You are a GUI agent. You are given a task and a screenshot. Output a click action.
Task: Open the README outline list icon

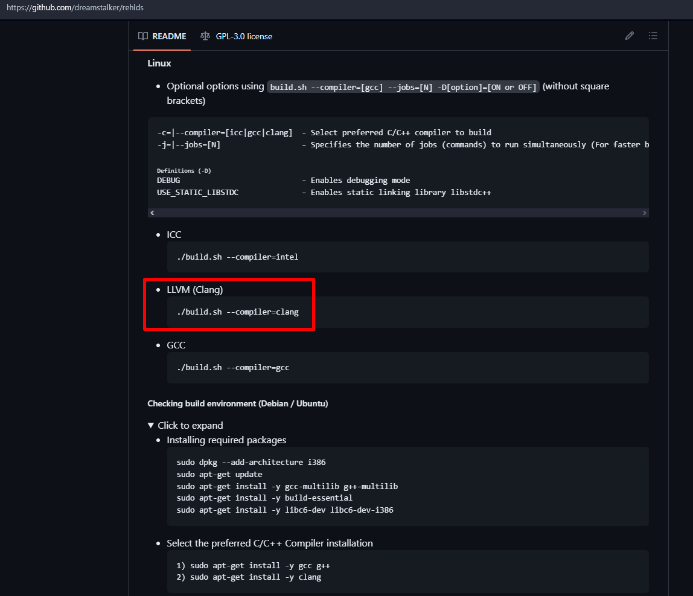click(653, 36)
